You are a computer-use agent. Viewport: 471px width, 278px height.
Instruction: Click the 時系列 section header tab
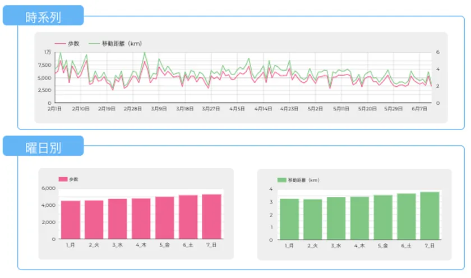(43, 16)
